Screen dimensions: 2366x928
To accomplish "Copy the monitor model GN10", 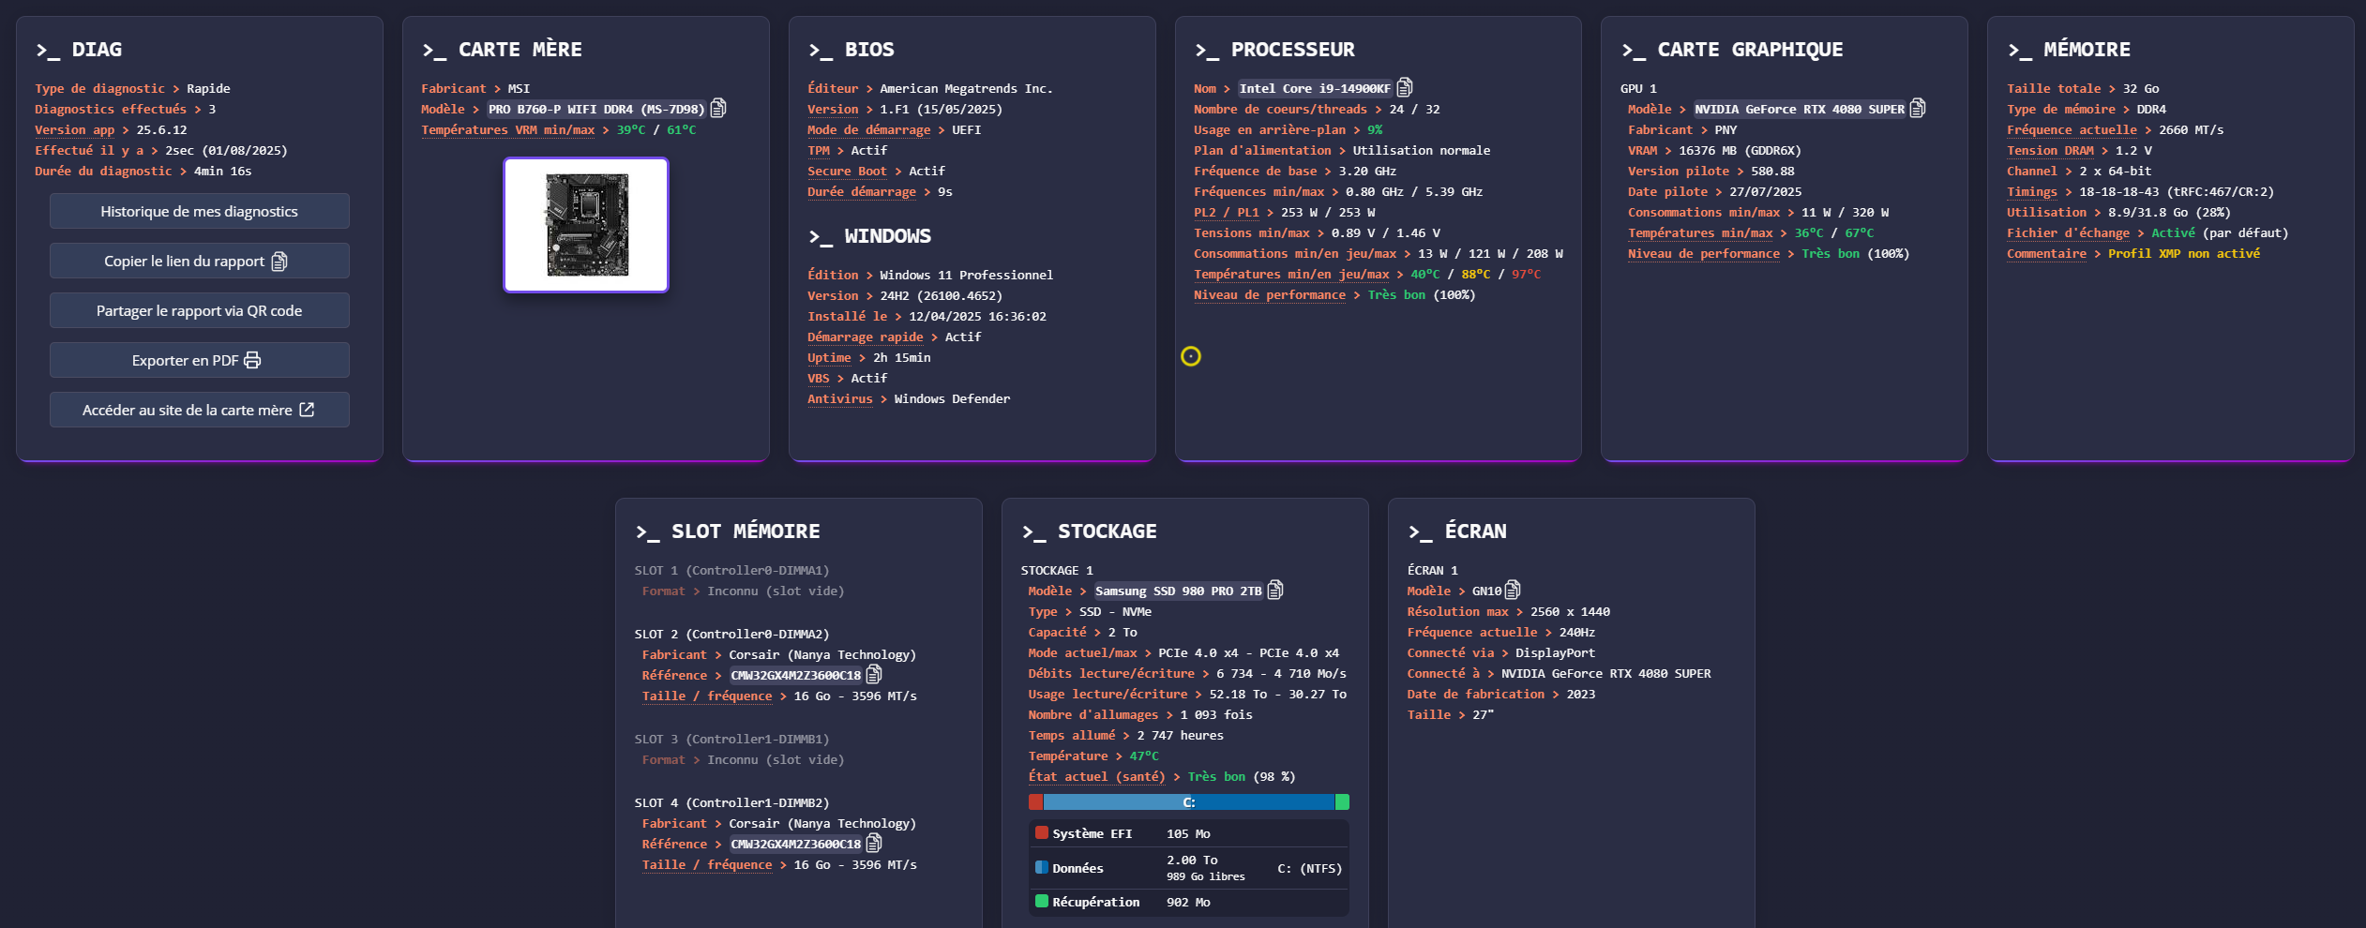I will tap(1513, 591).
